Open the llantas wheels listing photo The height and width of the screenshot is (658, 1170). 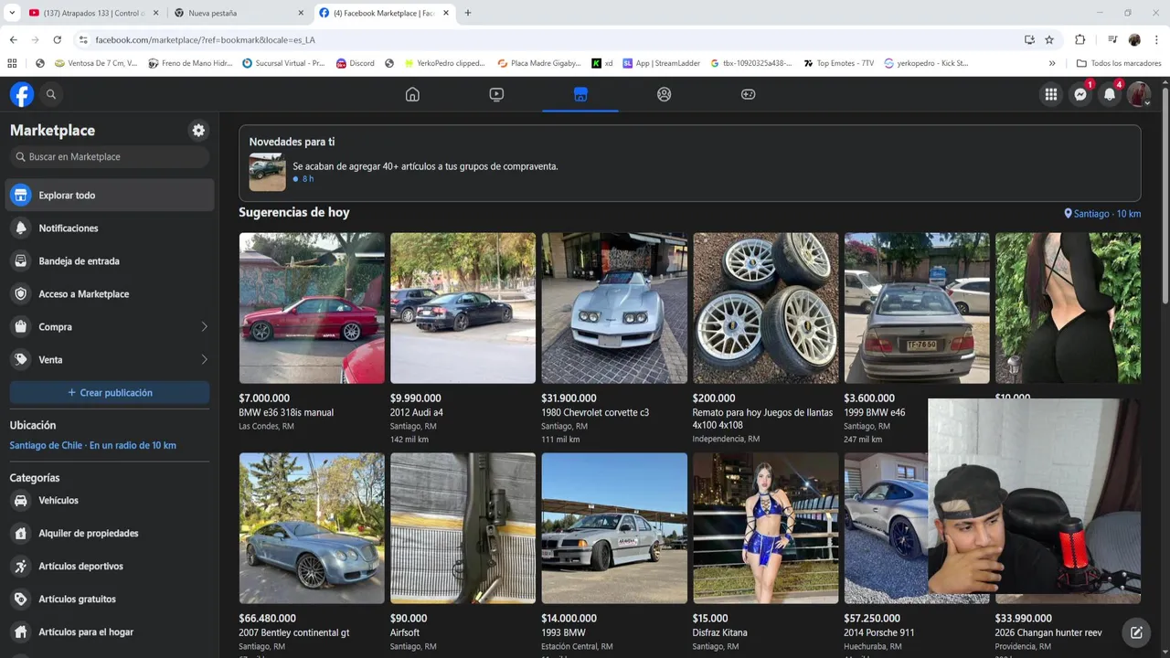765,308
